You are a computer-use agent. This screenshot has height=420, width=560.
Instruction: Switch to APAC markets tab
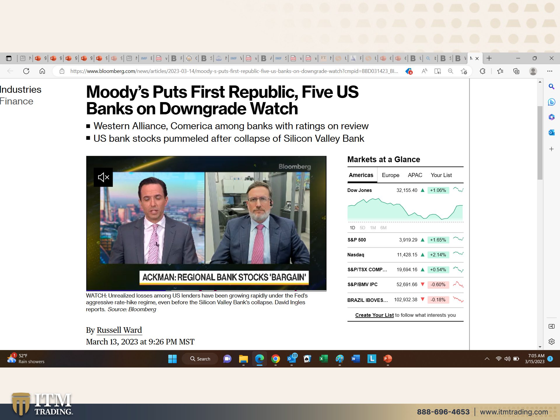415,175
